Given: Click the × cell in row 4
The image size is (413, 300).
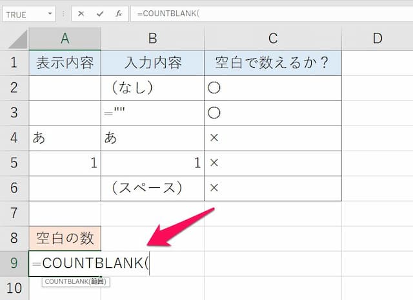Looking at the screenshot, I should [x=273, y=138].
